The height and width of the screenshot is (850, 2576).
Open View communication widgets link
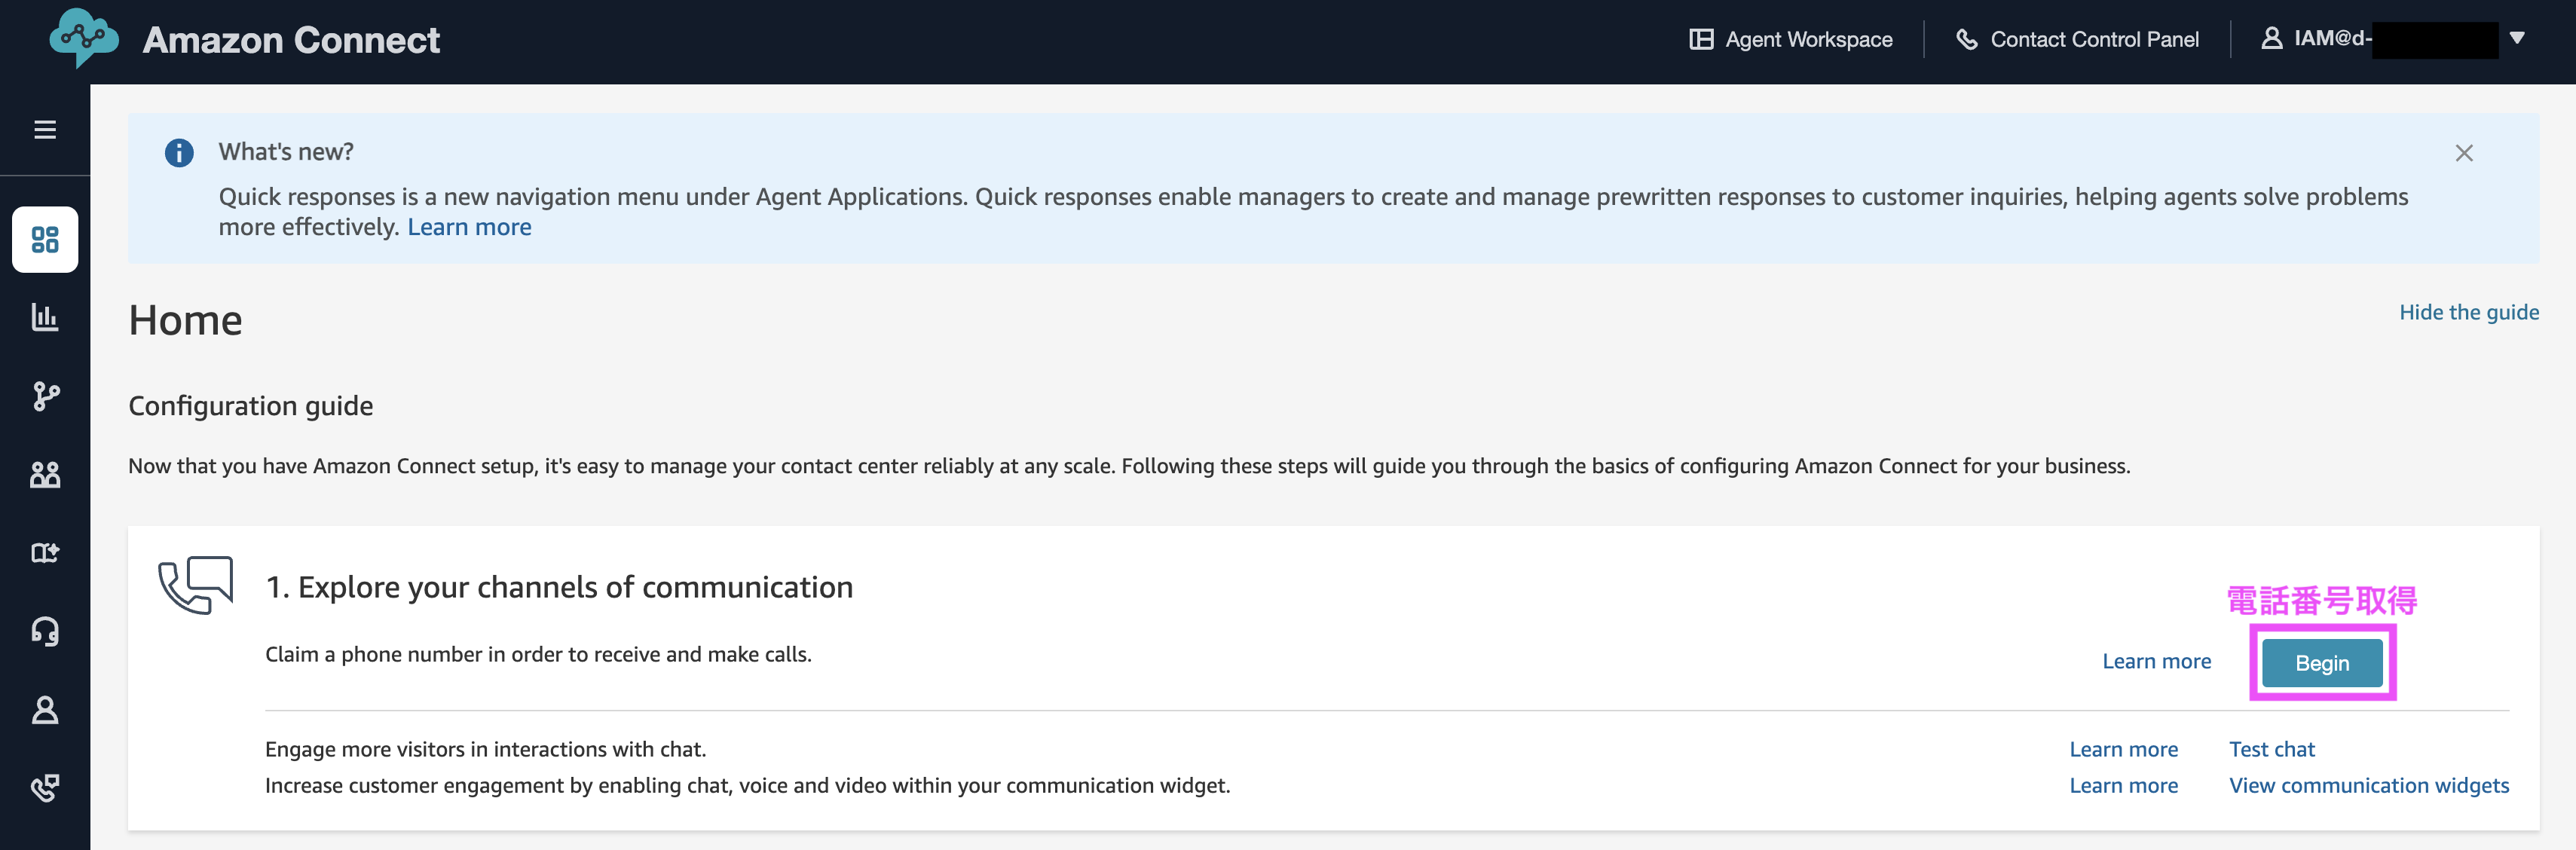click(2369, 785)
